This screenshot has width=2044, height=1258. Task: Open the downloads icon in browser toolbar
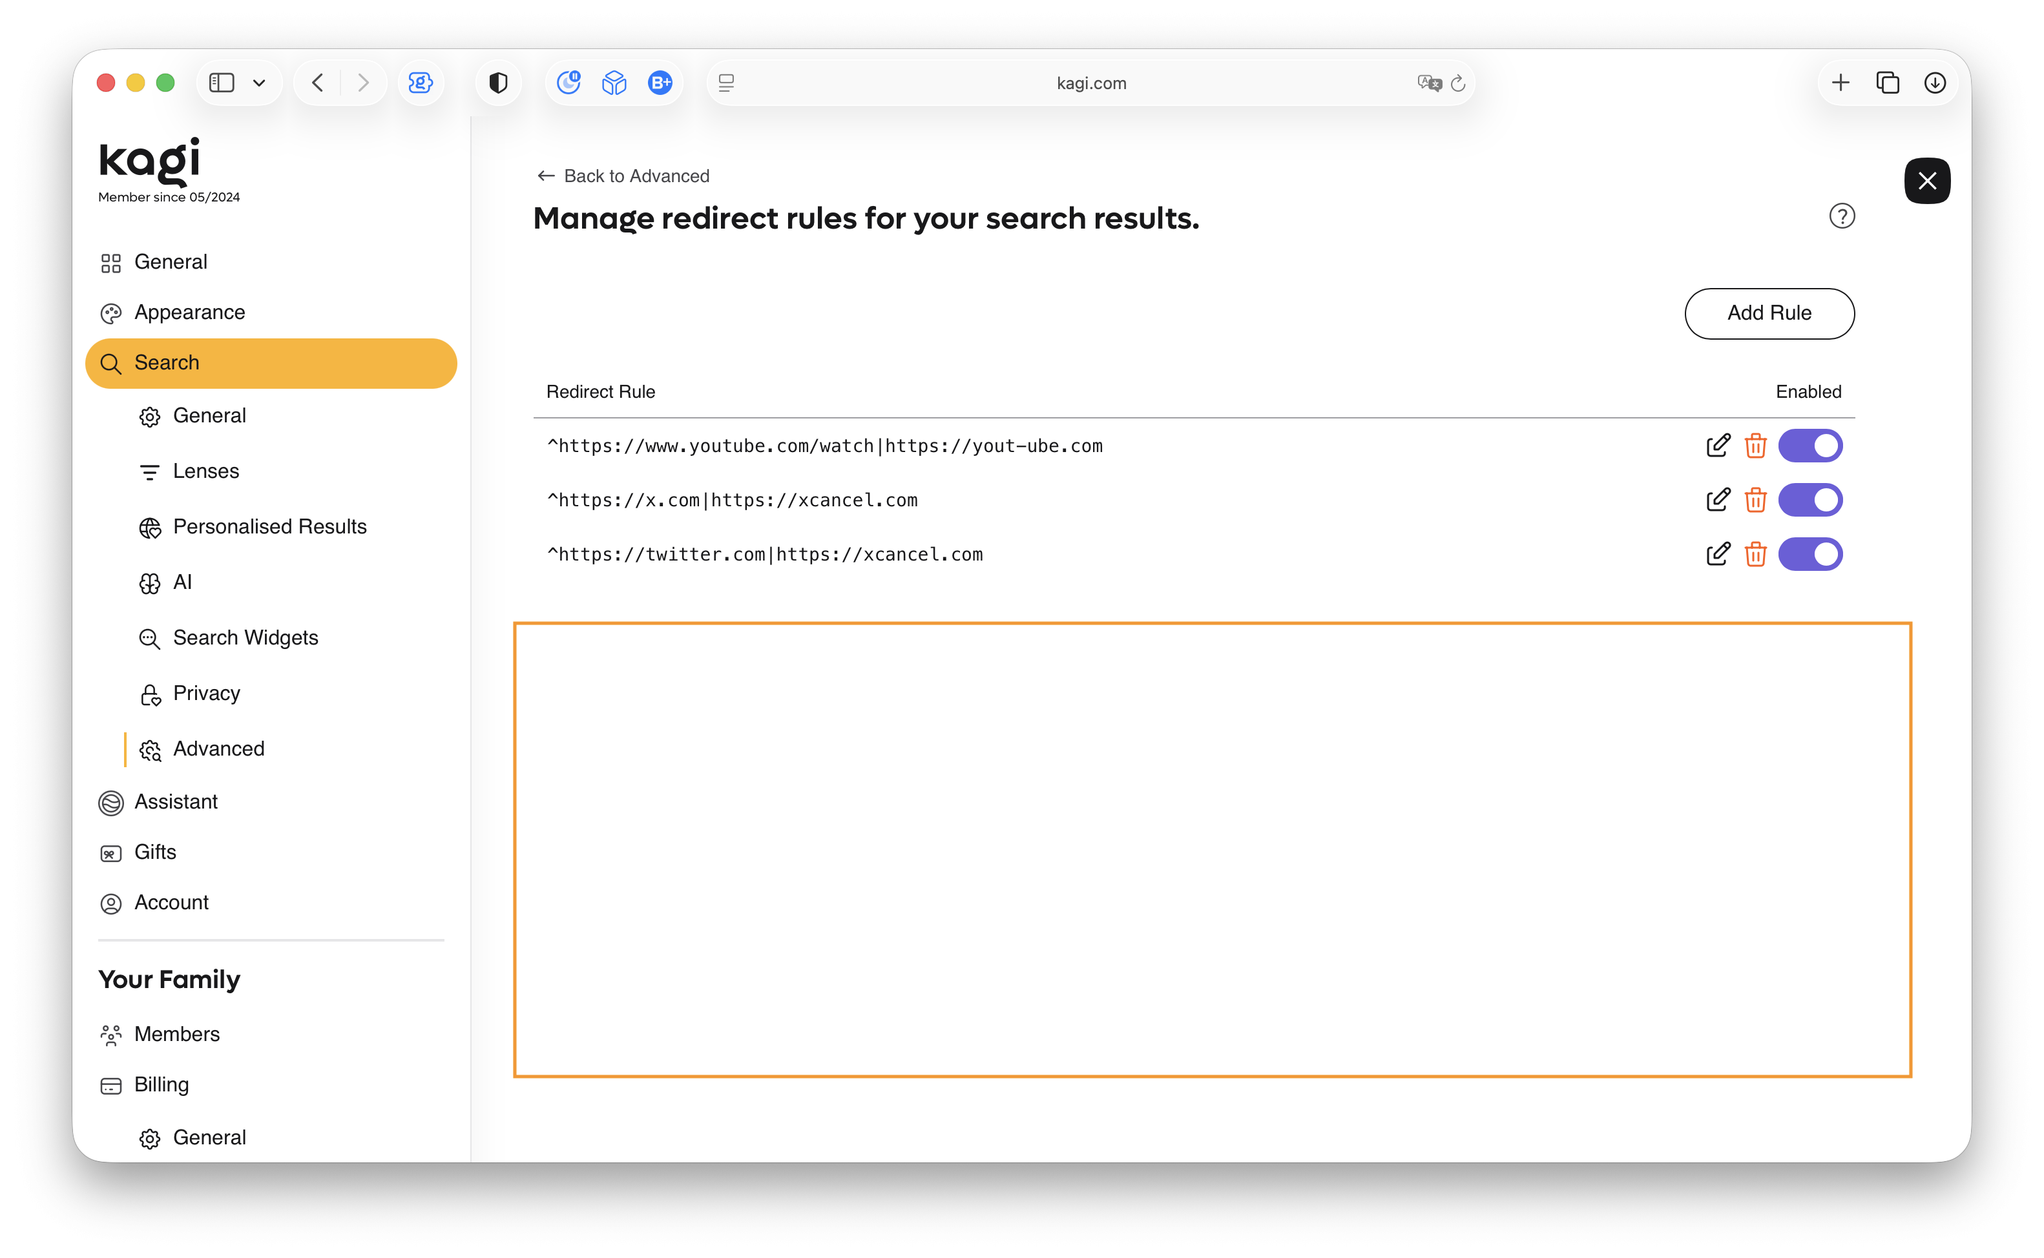pyautogui.click(x=1934, y=83)
